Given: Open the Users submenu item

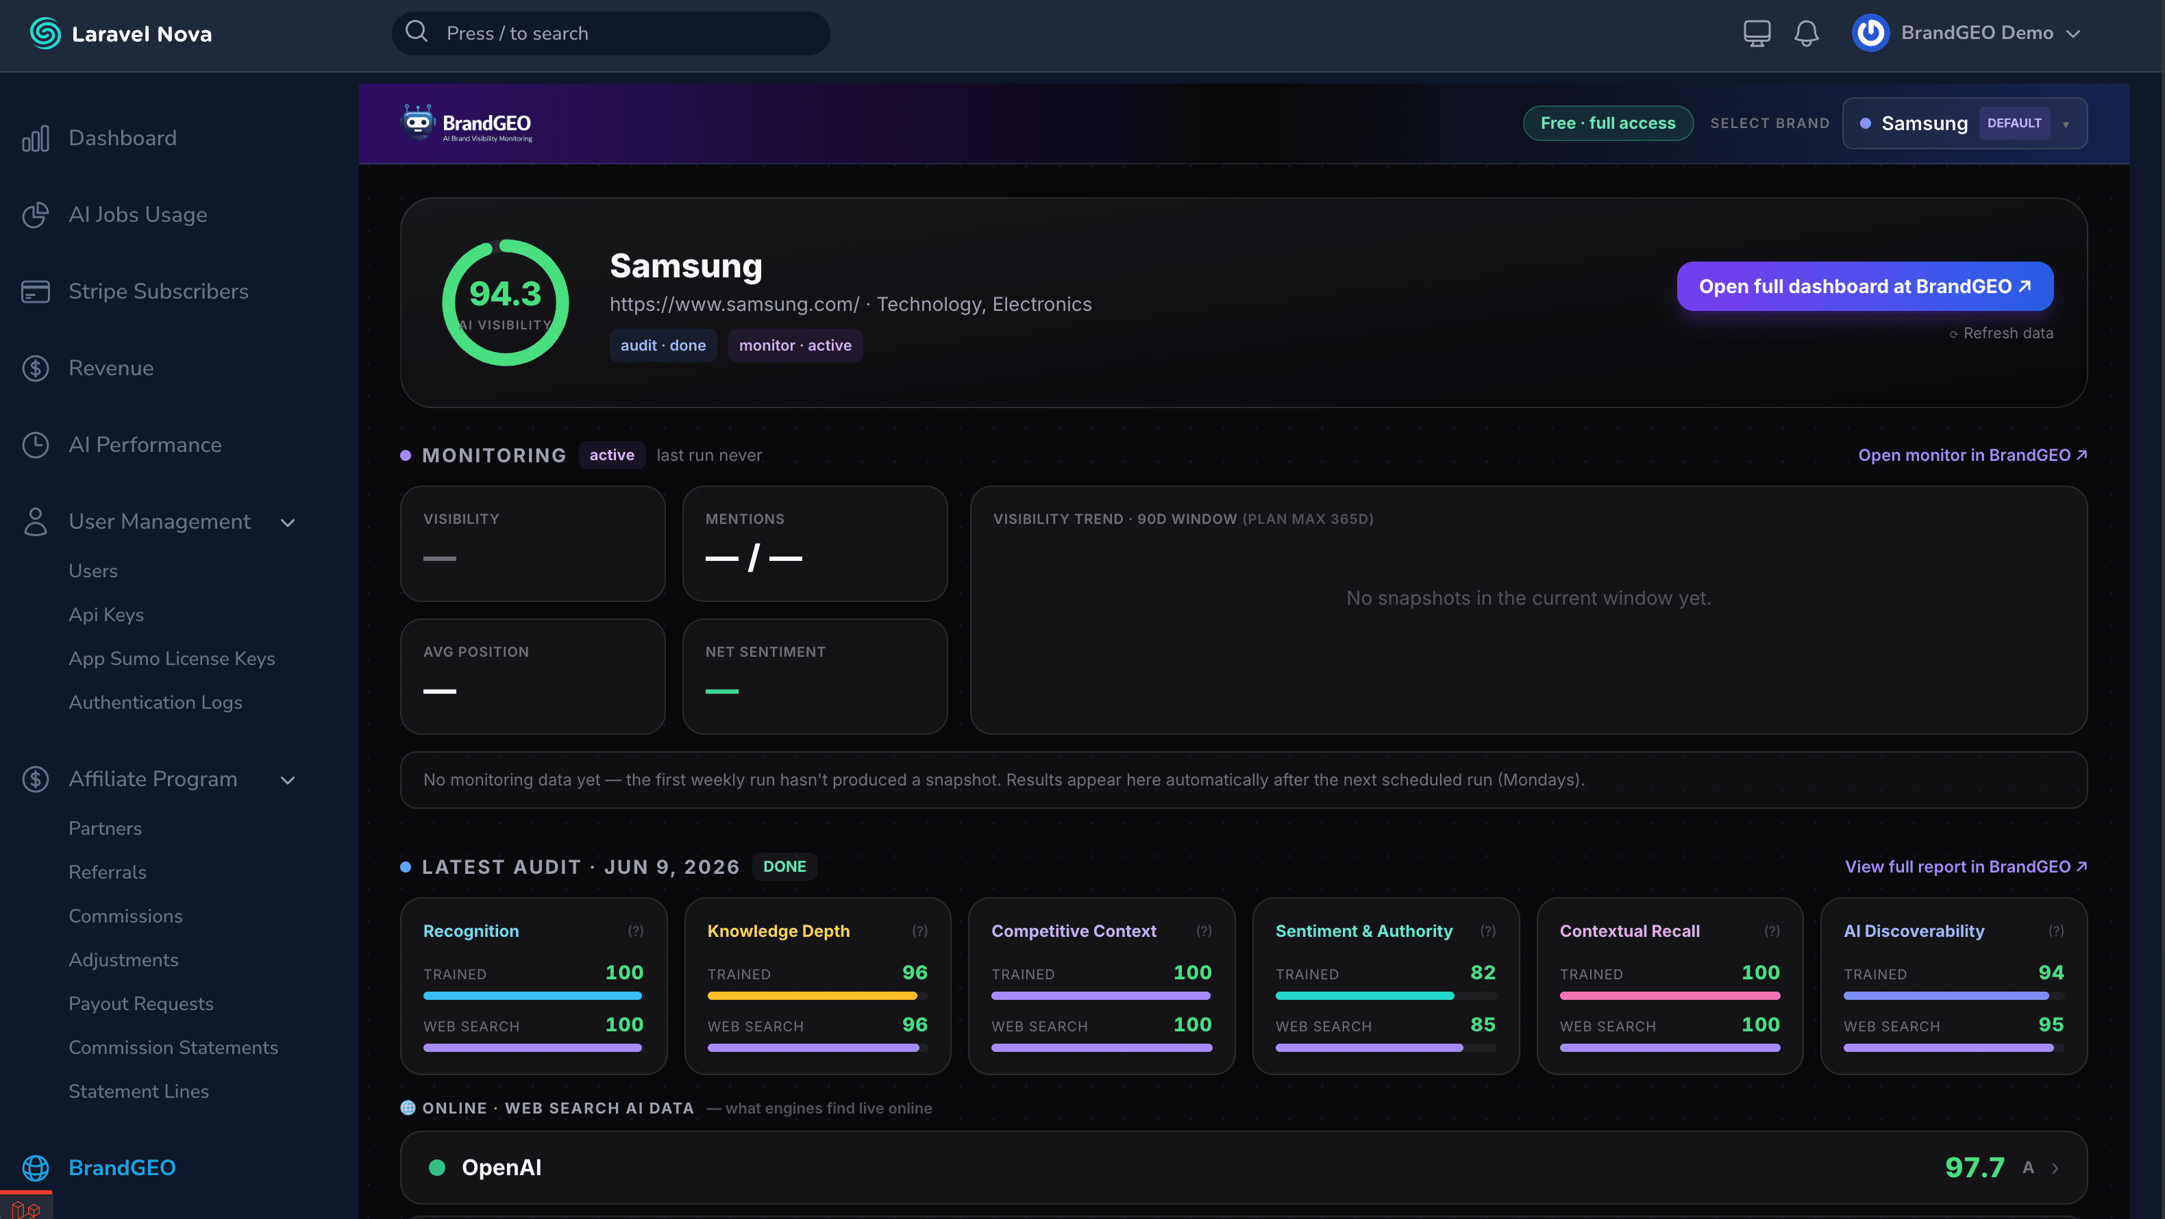Looking at the screenshot, I should coord(93,570).
